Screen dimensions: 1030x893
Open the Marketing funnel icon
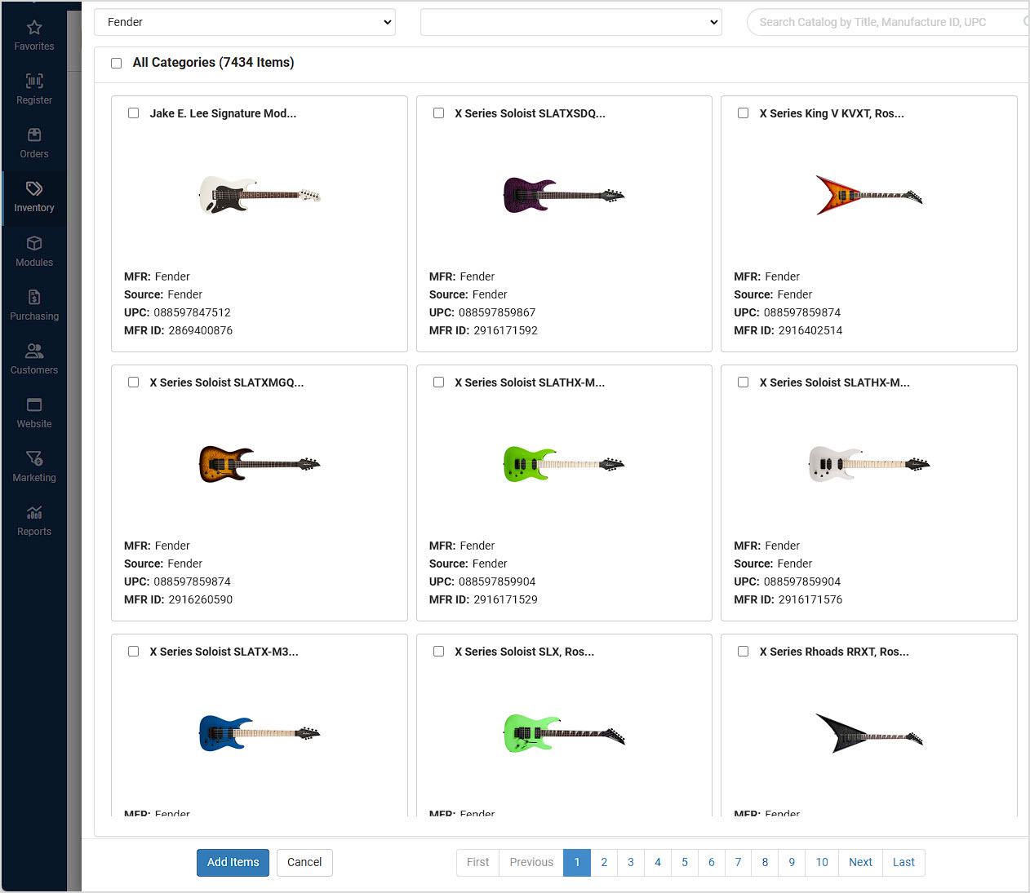point(34,458)
